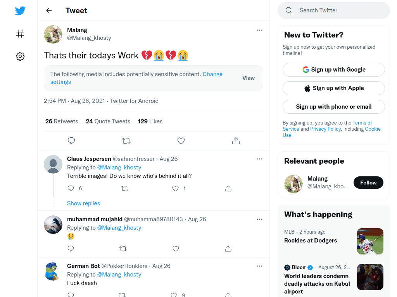Like Claus Jespersen's reply
This screenshot has width=397, height=297.
(x=176, y=188)
